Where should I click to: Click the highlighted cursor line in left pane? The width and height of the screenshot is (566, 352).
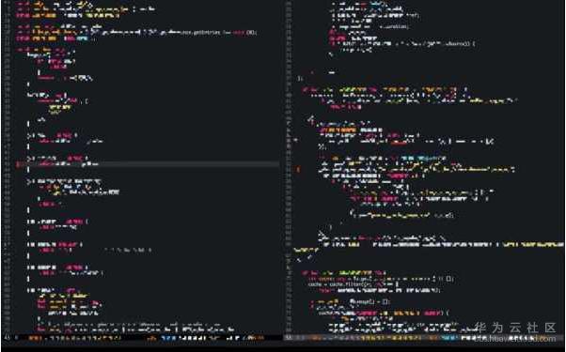(148, 164)
